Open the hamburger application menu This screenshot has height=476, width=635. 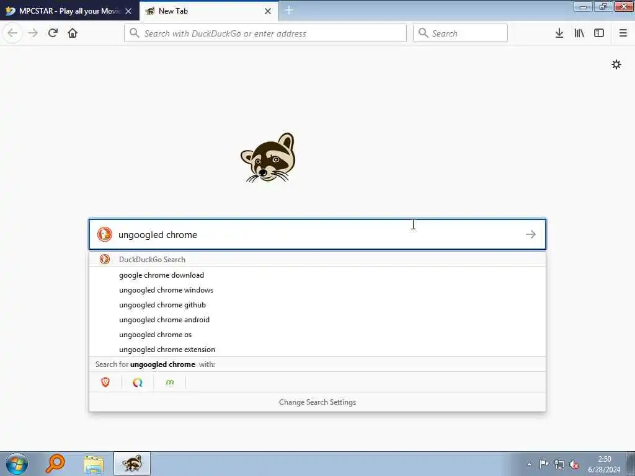point(623,33)
